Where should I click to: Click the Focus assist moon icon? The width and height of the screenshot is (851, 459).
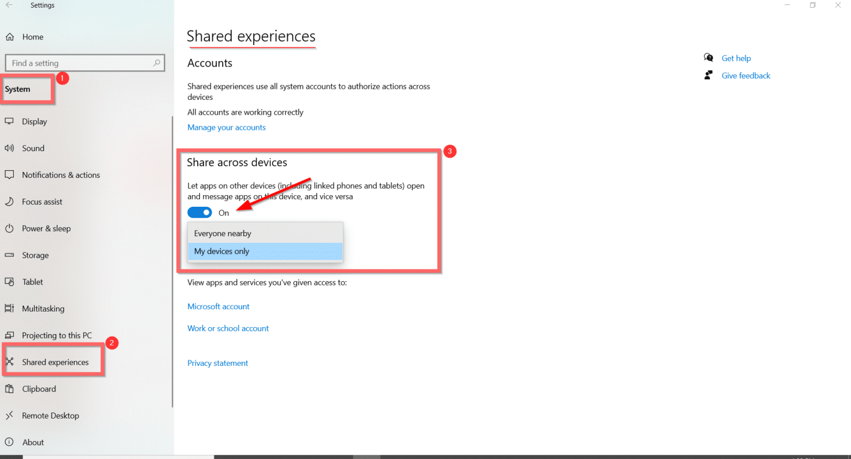click(x=9, y=202)
